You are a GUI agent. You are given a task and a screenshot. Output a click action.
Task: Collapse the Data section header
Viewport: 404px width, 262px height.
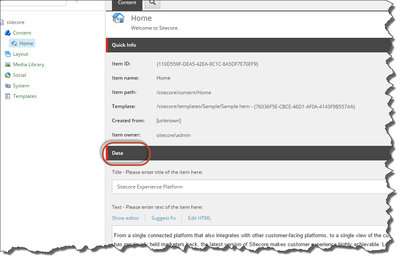pyautogui.click(x=249, y=153)
